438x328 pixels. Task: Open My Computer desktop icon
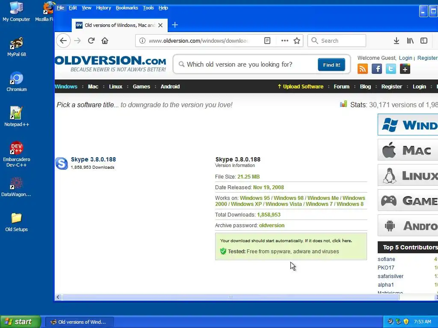(x=16, y=12)
